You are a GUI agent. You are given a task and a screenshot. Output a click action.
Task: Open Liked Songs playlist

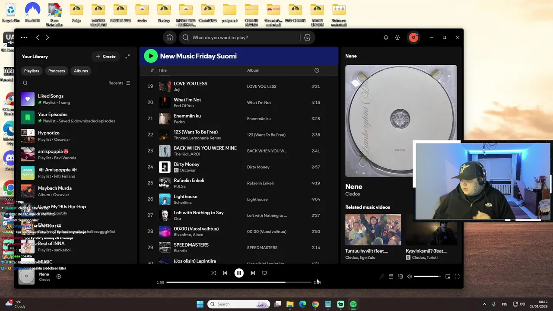76,99
